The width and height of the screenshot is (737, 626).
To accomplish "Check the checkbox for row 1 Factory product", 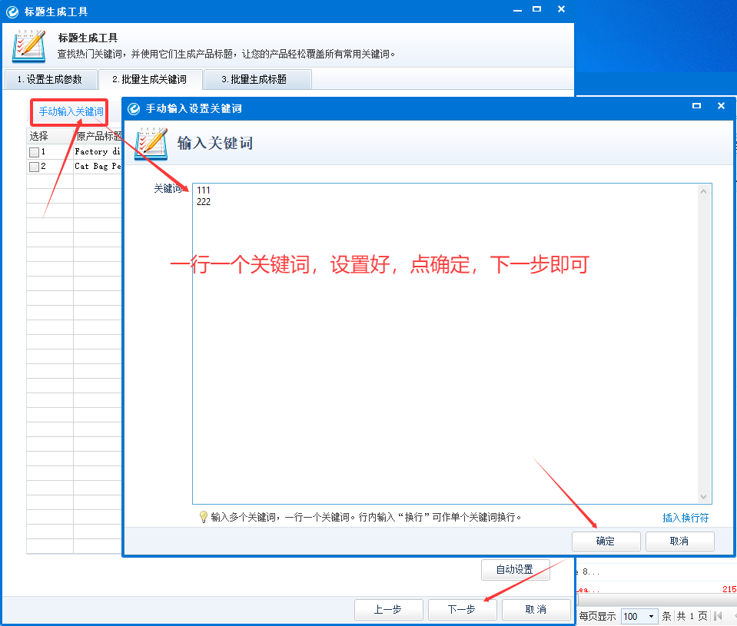I will pyautogui.click(x=34, y=152).
